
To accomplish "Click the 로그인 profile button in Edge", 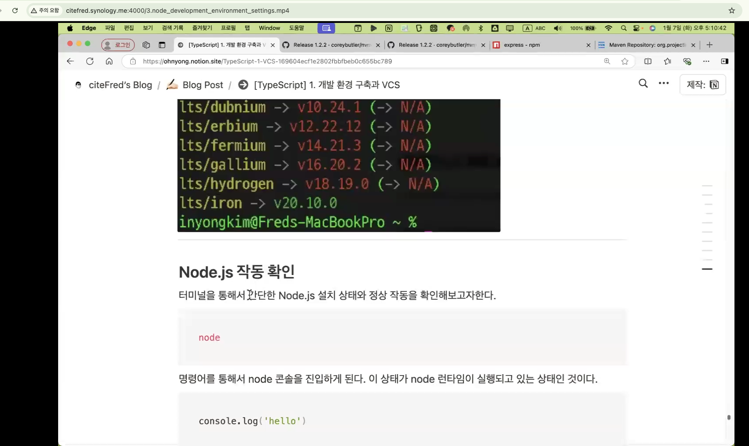I will click(x=118, y=45).
